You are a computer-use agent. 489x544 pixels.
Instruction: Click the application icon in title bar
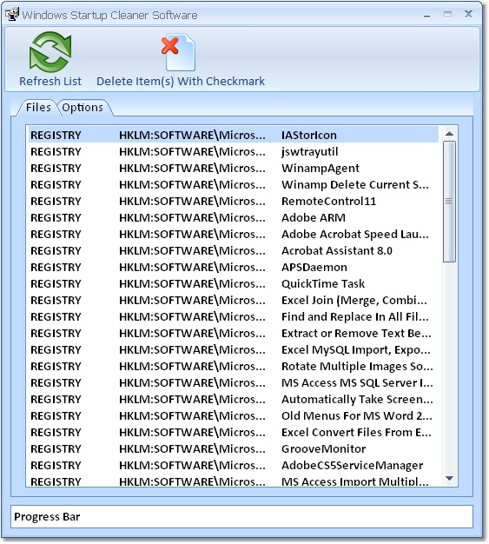click(x=12, y=15)
